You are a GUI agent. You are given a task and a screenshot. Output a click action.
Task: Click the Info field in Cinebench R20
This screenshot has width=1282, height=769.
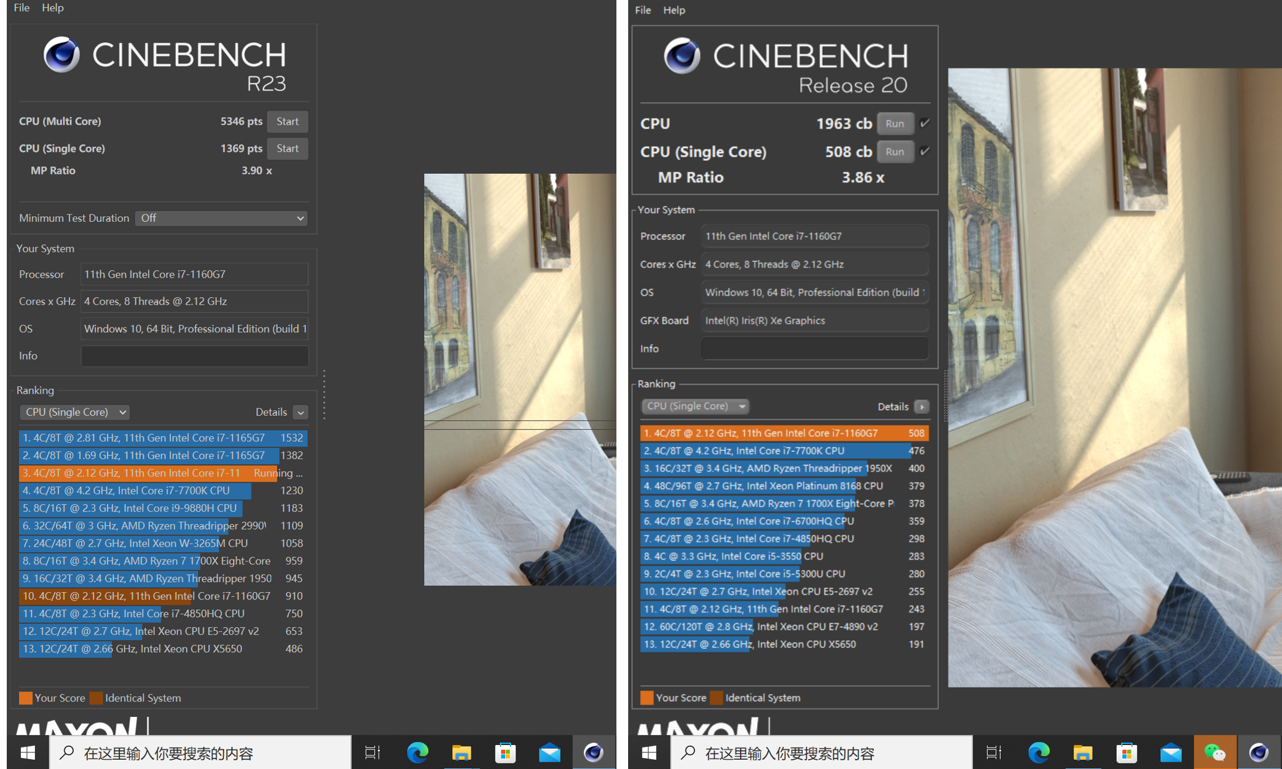[x=814, y=349]
